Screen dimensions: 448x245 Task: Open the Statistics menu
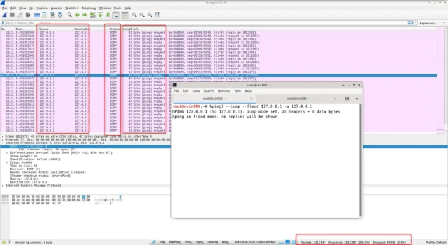coord(72,8)
